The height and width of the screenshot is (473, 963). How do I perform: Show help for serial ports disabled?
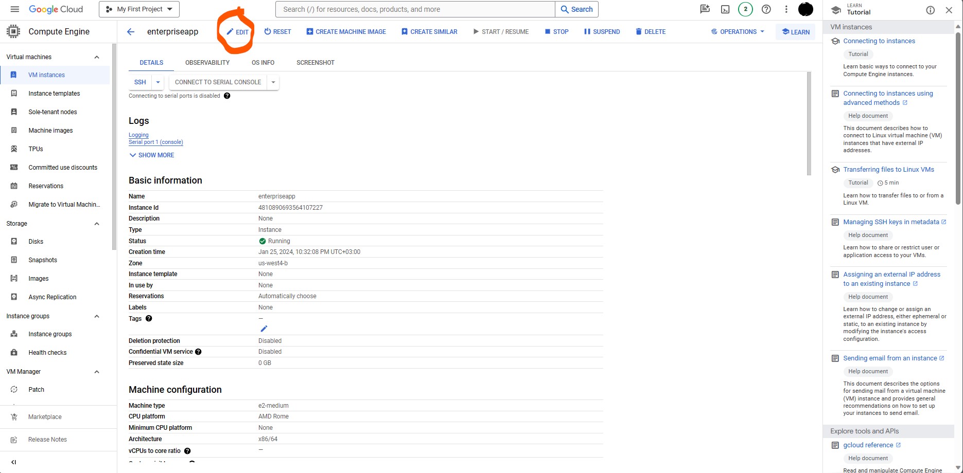(227, 96)
